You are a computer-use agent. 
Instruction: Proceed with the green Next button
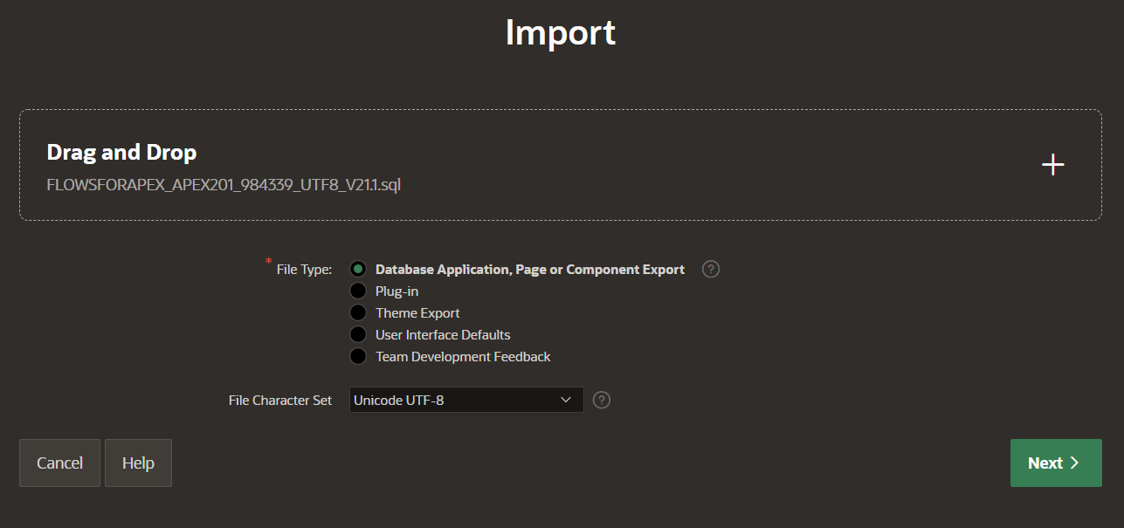pos(1056,463)
